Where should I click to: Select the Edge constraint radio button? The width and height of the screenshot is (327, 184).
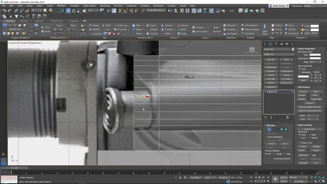[309, 135]
